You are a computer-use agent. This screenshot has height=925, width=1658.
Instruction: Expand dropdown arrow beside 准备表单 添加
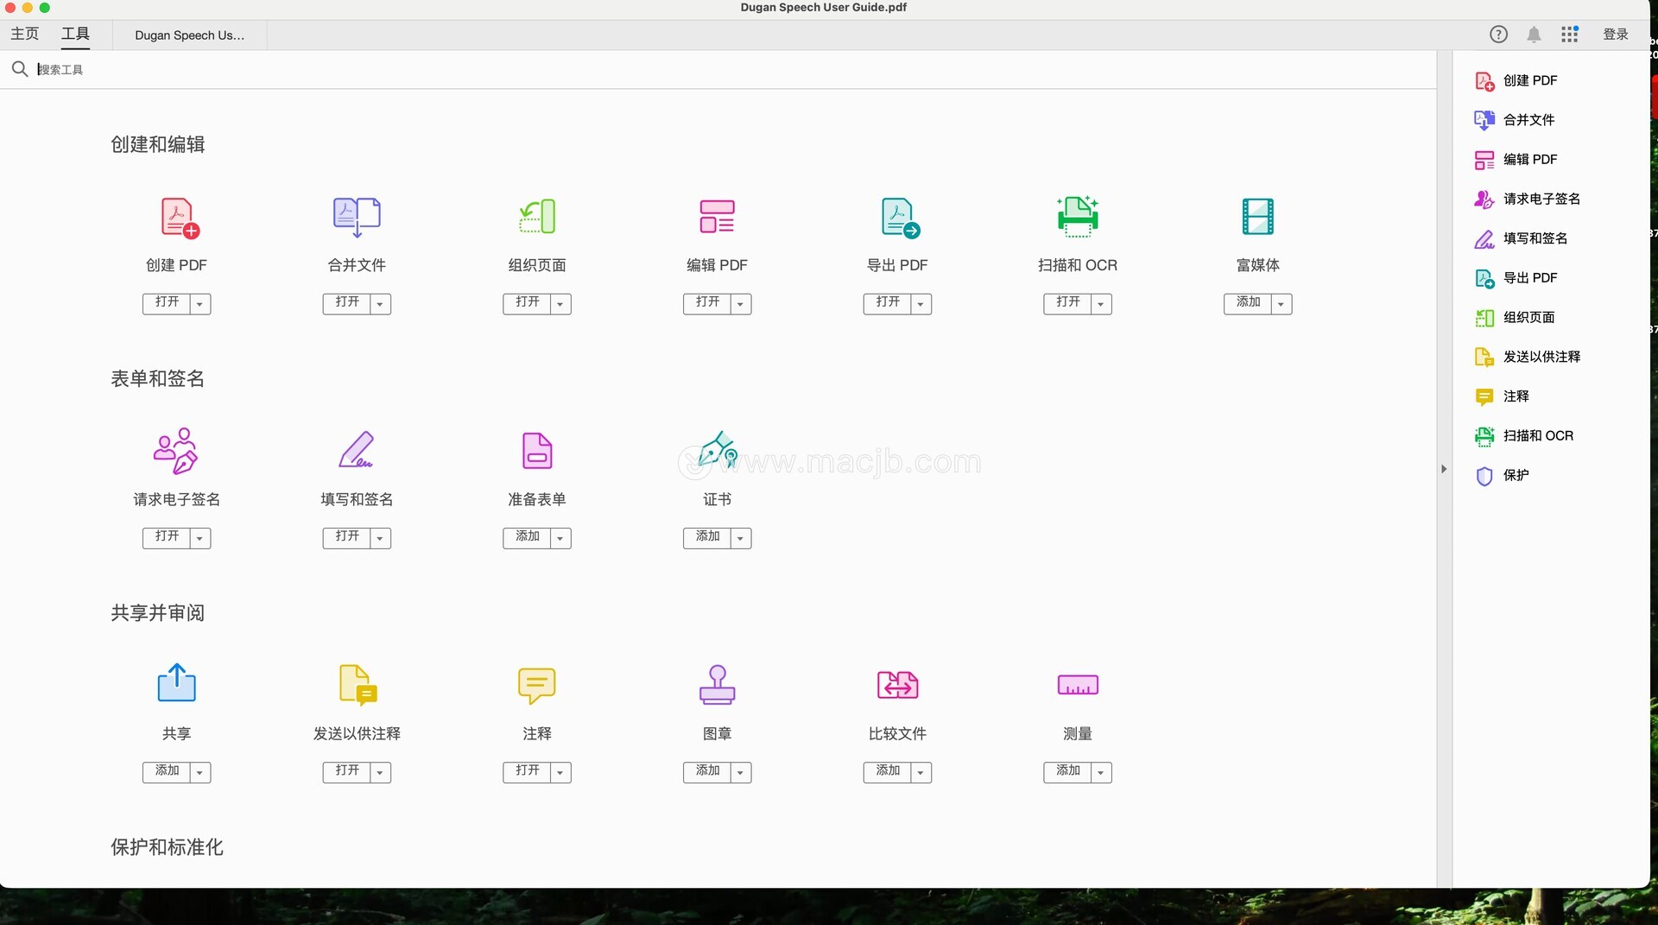(560, 538)
